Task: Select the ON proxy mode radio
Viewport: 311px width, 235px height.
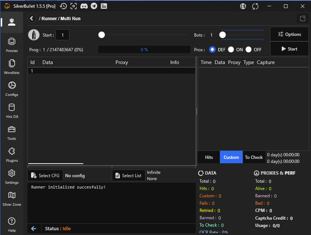Action: click(231, 49)
